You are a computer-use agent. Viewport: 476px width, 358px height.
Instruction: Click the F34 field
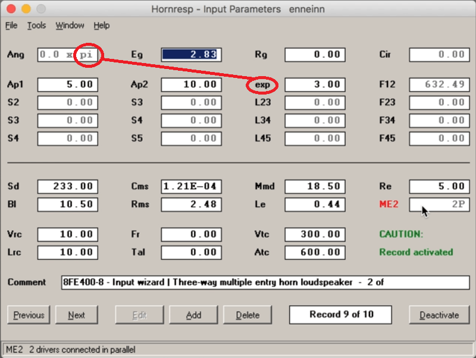pos(439,121)
